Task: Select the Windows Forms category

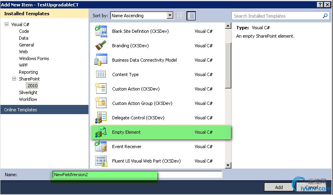Action: 34,58
